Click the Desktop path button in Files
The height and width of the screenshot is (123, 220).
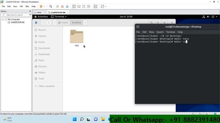pos(76,23)
